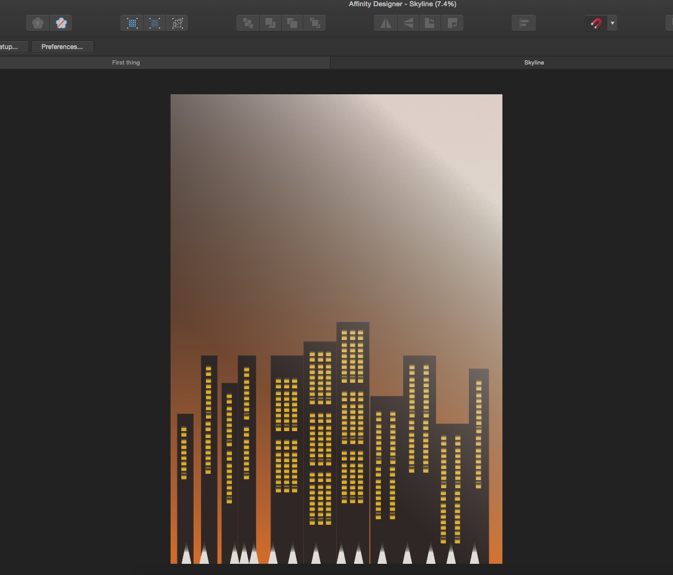Click the Rotate Anticlockwise icon
This screenshot has height=575, width=673.
point(430,24)
